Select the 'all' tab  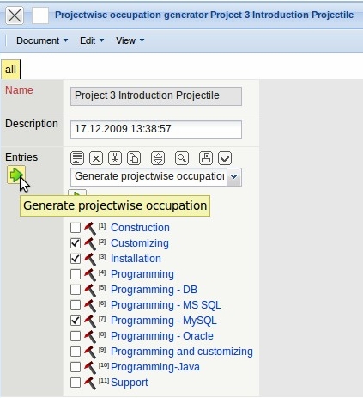(x=10, y=70)
